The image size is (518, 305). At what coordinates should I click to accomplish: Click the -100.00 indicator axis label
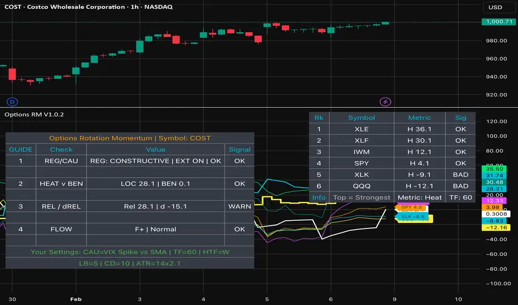498,283
